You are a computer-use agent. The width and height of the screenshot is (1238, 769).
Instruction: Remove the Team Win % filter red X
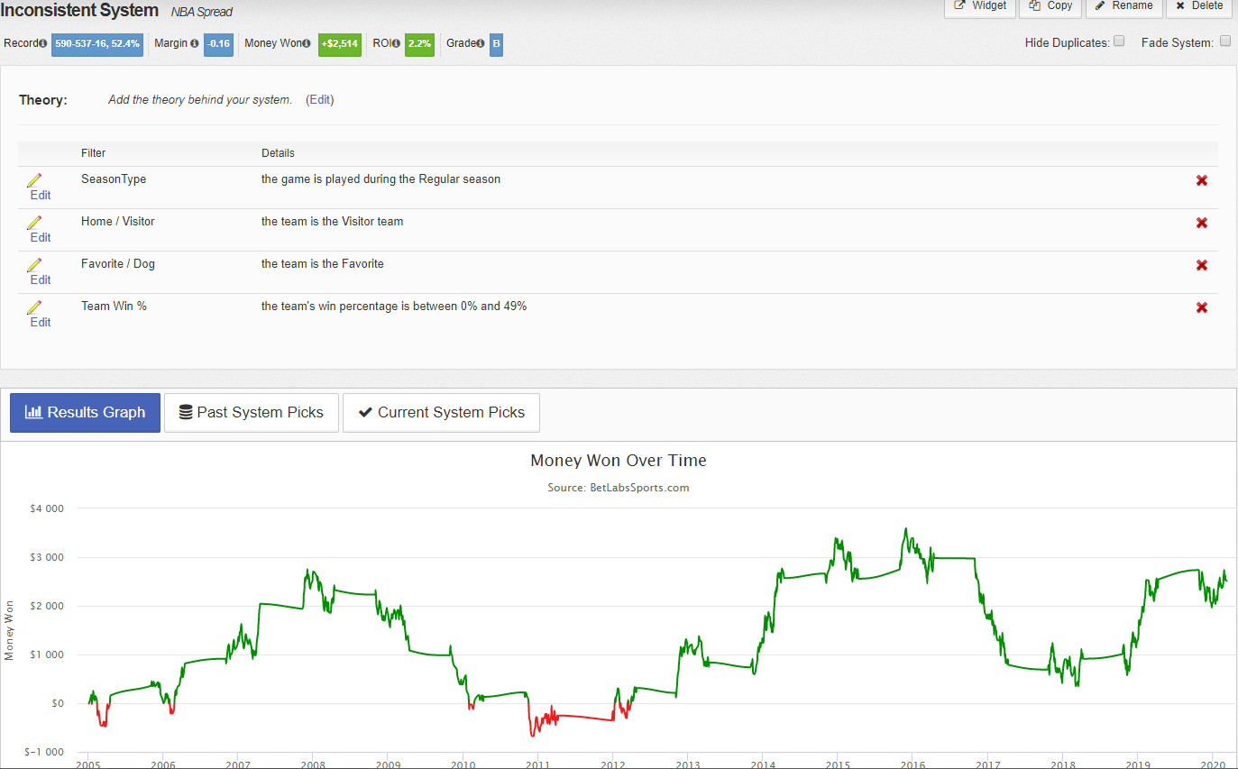1201,308
